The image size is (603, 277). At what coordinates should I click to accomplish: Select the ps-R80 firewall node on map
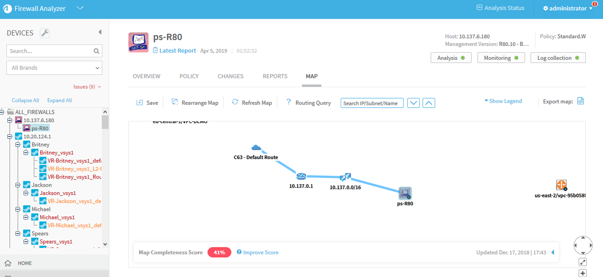(x=404, y=193)
